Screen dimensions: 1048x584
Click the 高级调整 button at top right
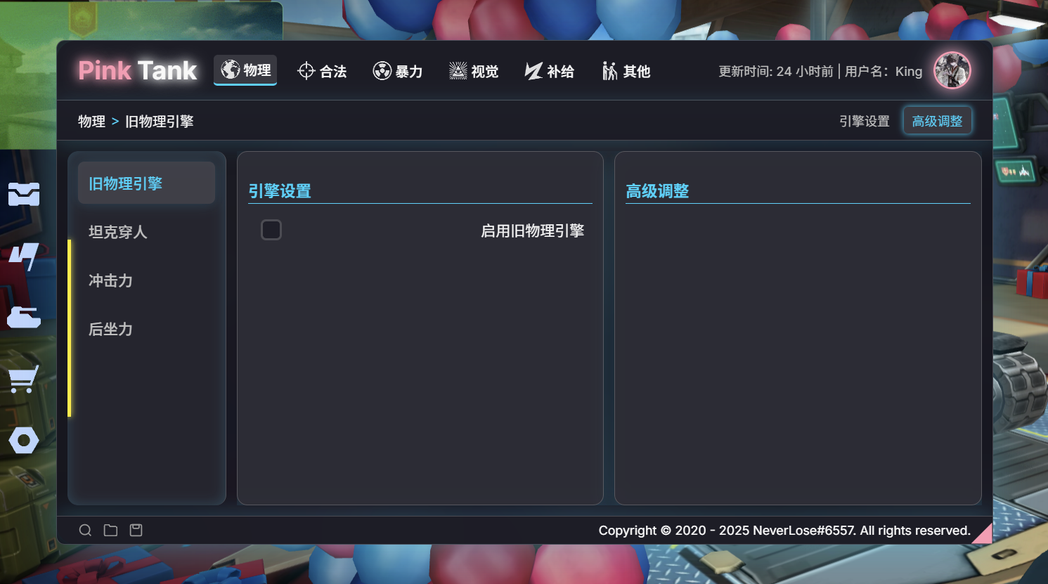pos(937,120)
